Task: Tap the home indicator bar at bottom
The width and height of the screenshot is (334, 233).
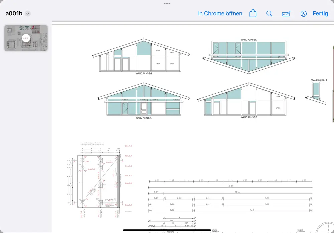Action: pos(167,230)
